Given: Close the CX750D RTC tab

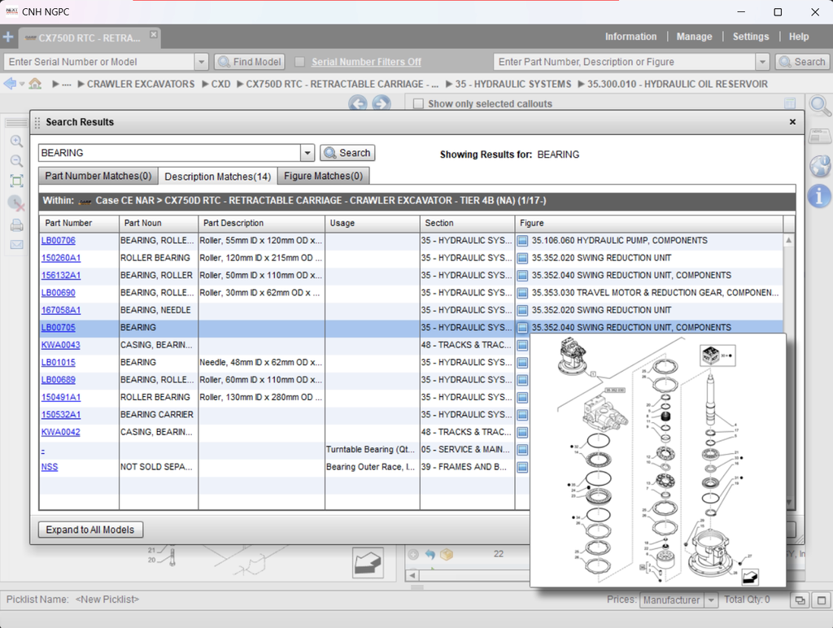Looking at the screenshot, I should [154, 34].
